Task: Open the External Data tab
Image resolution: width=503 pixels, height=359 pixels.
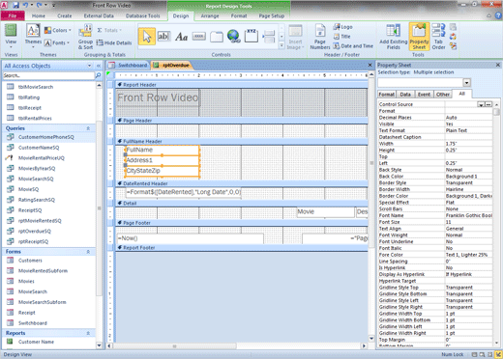Action: [x=99, y=15]
